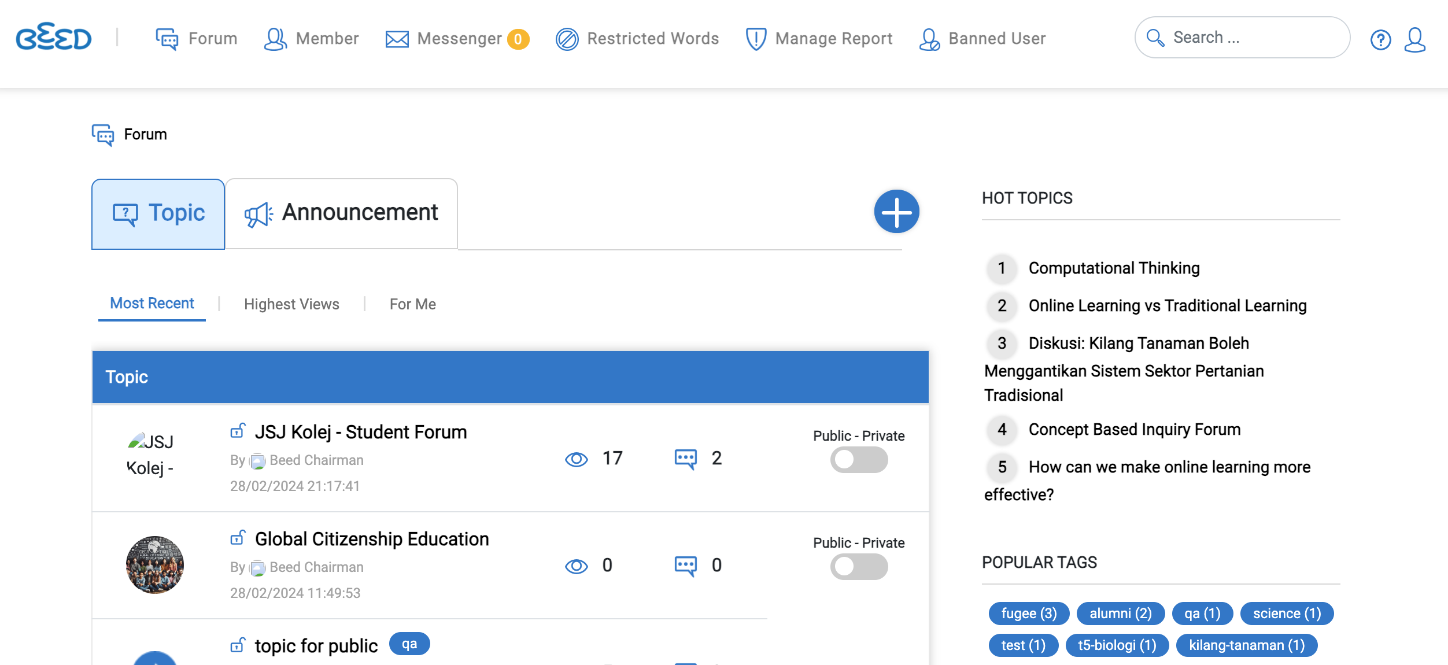Open Restricted Words page
The height and width of the screenshot is (665, 1448).
pyautogui.click(x=653, y=39)
